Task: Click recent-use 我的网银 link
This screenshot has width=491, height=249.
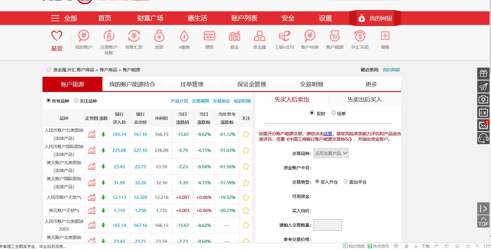Action: click(x=391, y=70)
